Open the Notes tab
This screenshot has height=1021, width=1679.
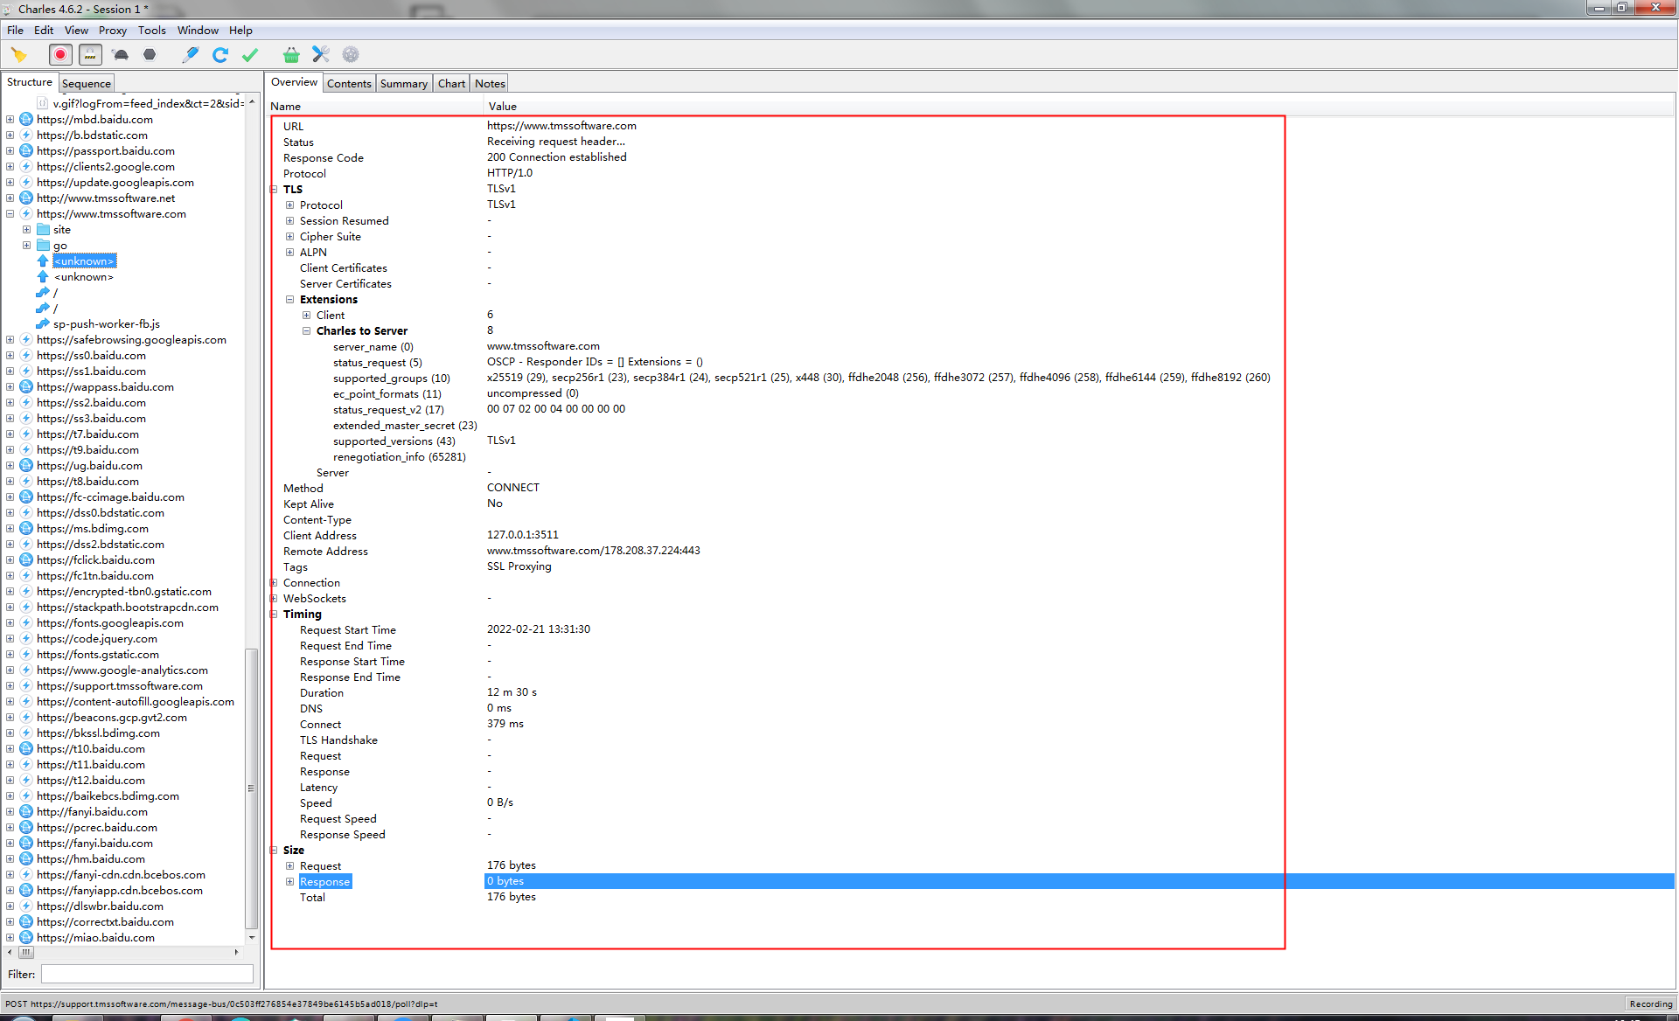point(490,84)
